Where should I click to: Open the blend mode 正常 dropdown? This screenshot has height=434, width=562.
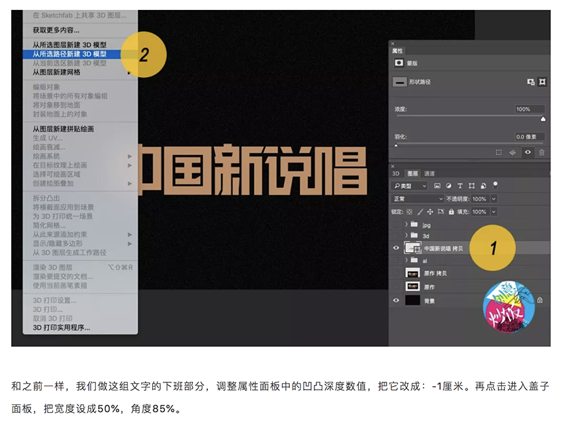pyautogui.click(x=418, y=198)
